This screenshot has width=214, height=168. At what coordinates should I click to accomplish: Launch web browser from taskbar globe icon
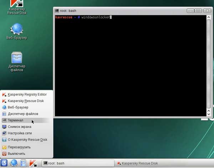pyautogui.click(x=14, y=163)
